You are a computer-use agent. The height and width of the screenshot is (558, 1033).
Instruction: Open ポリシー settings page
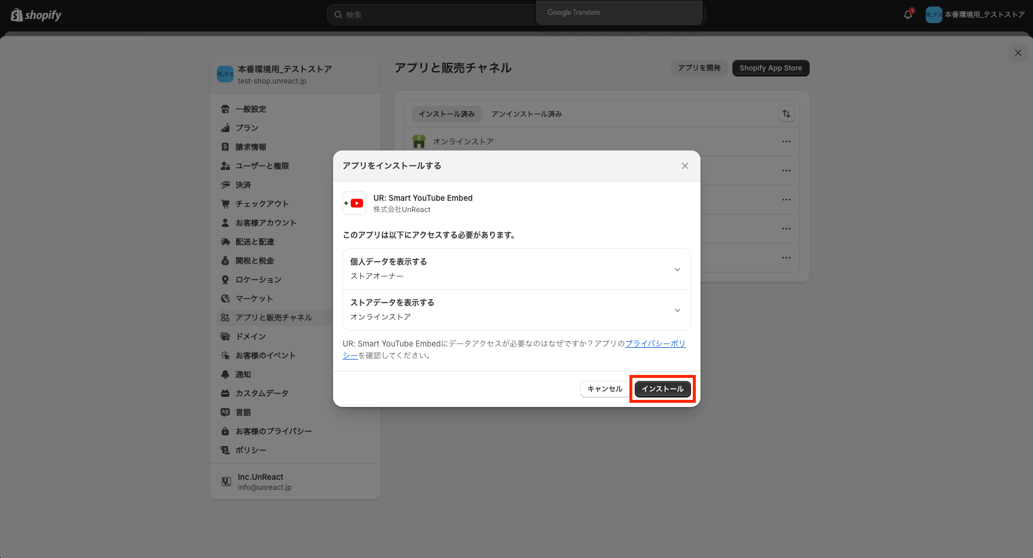pos(295,450)
